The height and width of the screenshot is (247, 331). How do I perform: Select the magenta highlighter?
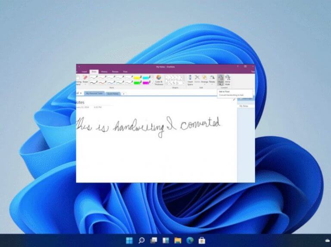(146, 83)
